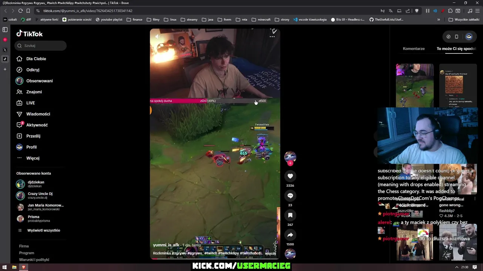Expand the hidden bookmarks overflow chevron
483x271 pixels.
click(438, 20)
